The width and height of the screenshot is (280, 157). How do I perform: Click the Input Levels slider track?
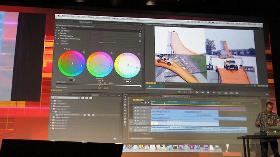[99, 85]
